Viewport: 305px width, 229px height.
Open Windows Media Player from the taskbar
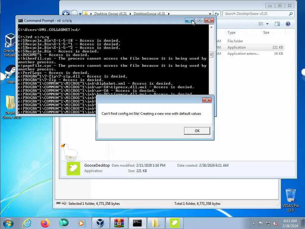point(82,223)
